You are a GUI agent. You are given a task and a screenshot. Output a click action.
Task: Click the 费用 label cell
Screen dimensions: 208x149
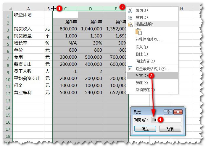click(28, 57)
